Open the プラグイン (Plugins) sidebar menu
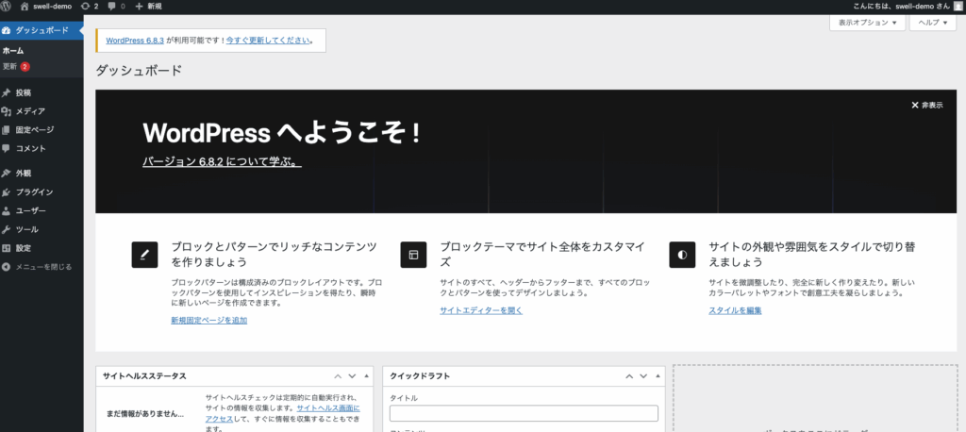This screenshot has height=432, width=966. (x=34, y=192)
